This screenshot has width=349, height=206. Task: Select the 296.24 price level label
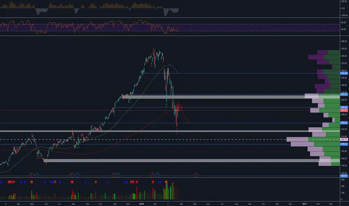[x=344, y=73]
